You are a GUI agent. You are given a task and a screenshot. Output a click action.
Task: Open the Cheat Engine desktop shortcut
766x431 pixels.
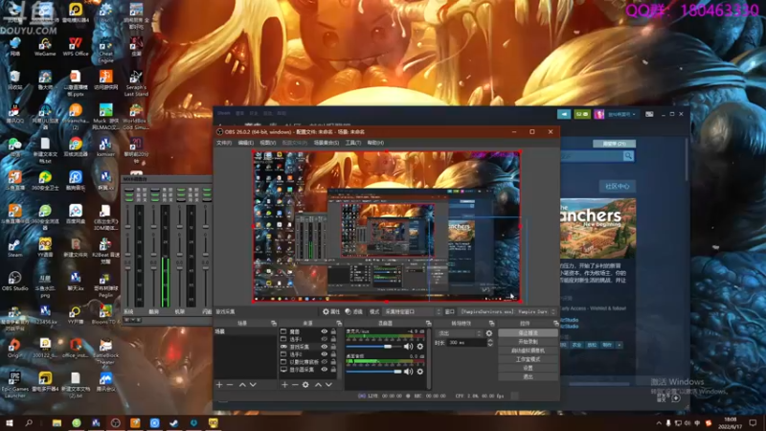point(105,51)
